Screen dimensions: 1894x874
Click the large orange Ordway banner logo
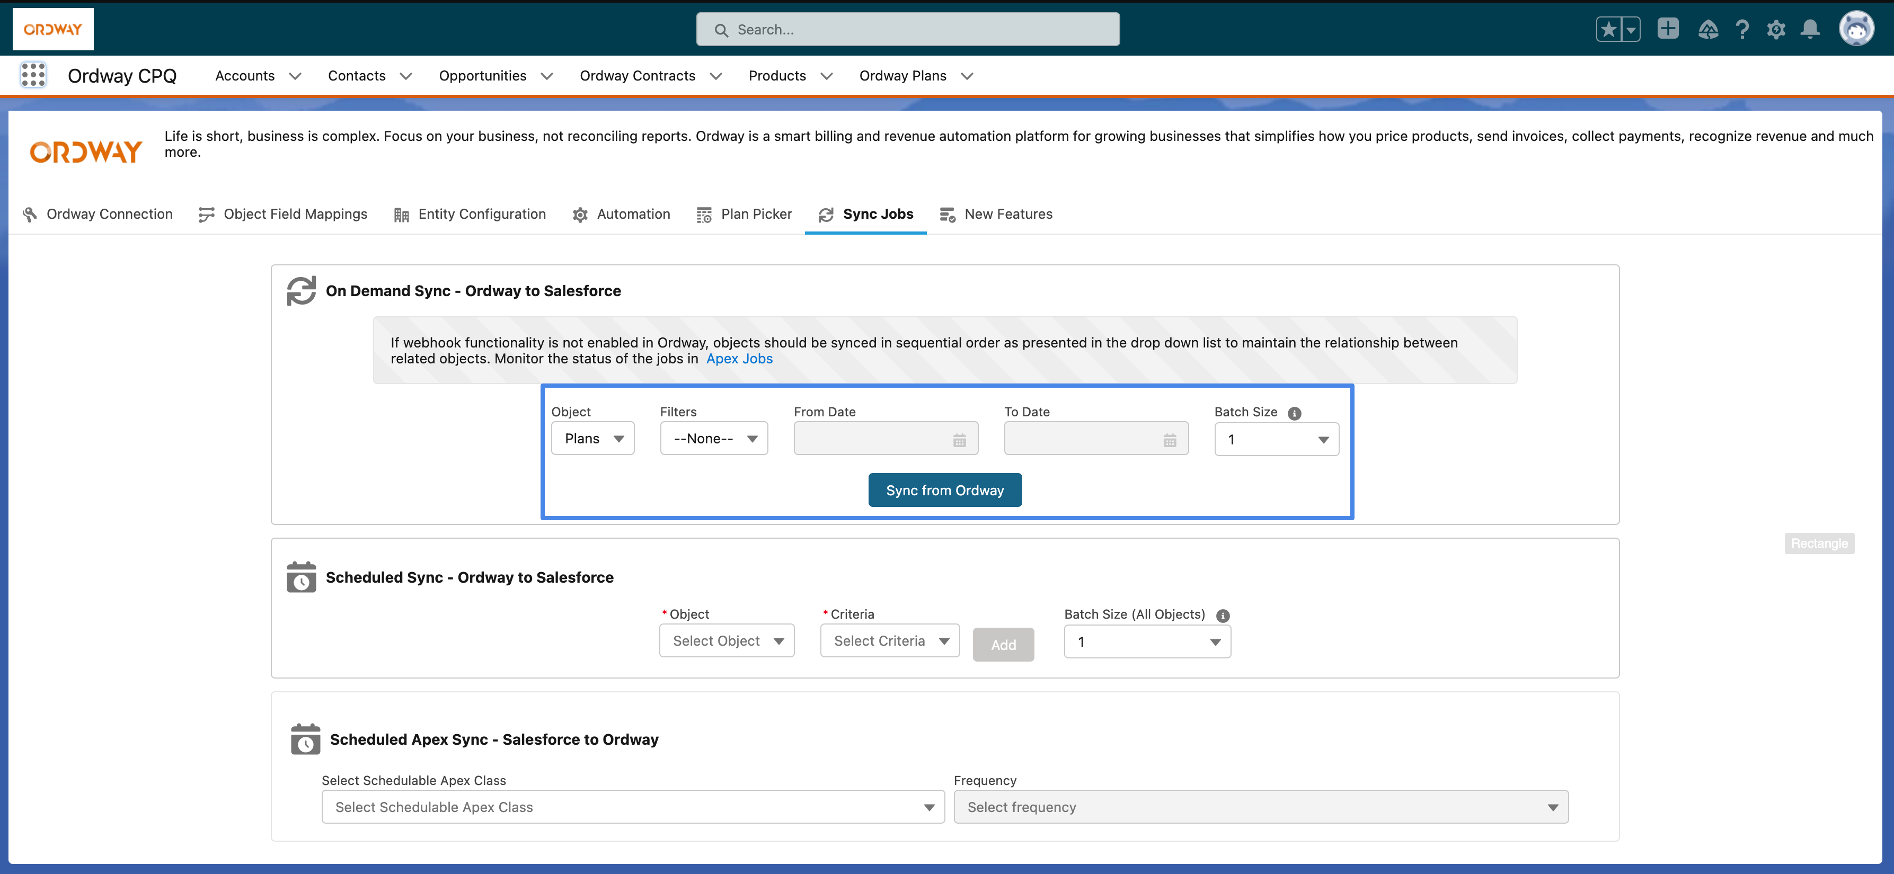[85, 151]
